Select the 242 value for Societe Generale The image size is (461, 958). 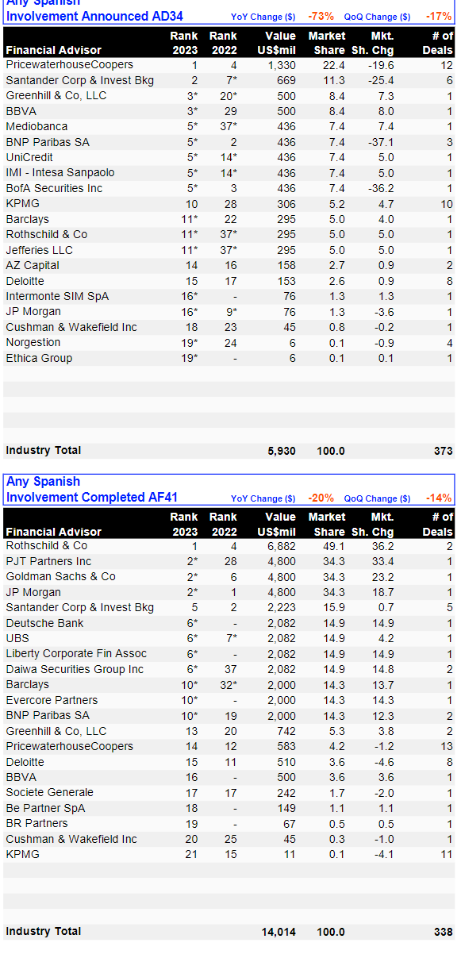(x=286, y=792)
